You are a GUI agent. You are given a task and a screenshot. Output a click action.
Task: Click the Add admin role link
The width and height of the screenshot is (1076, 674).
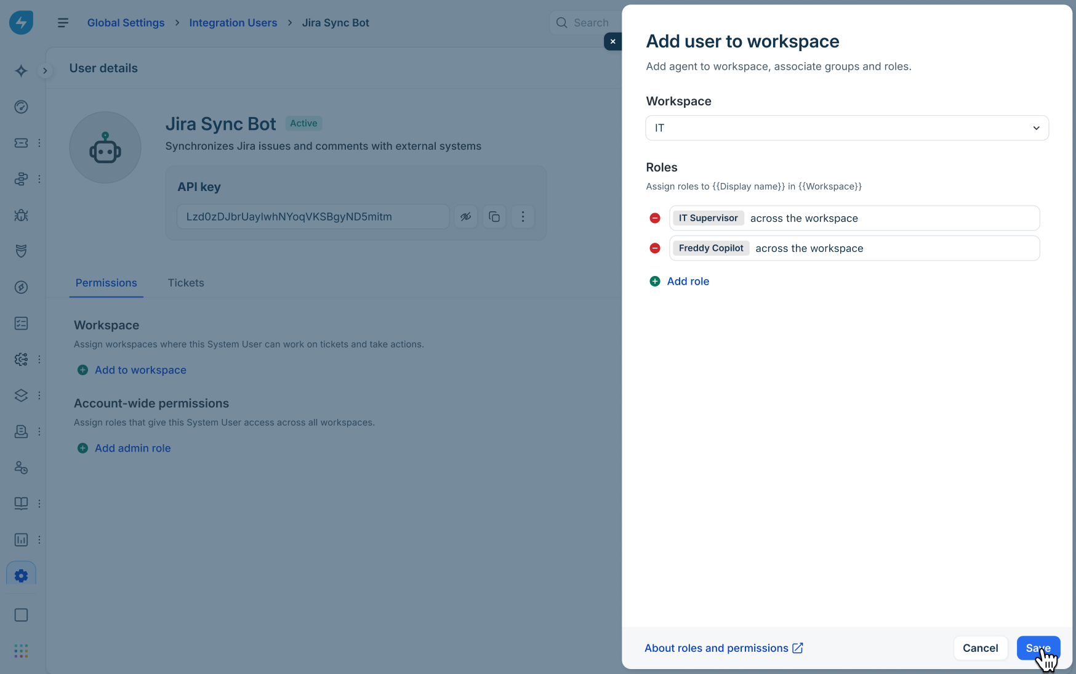point(133,449)
